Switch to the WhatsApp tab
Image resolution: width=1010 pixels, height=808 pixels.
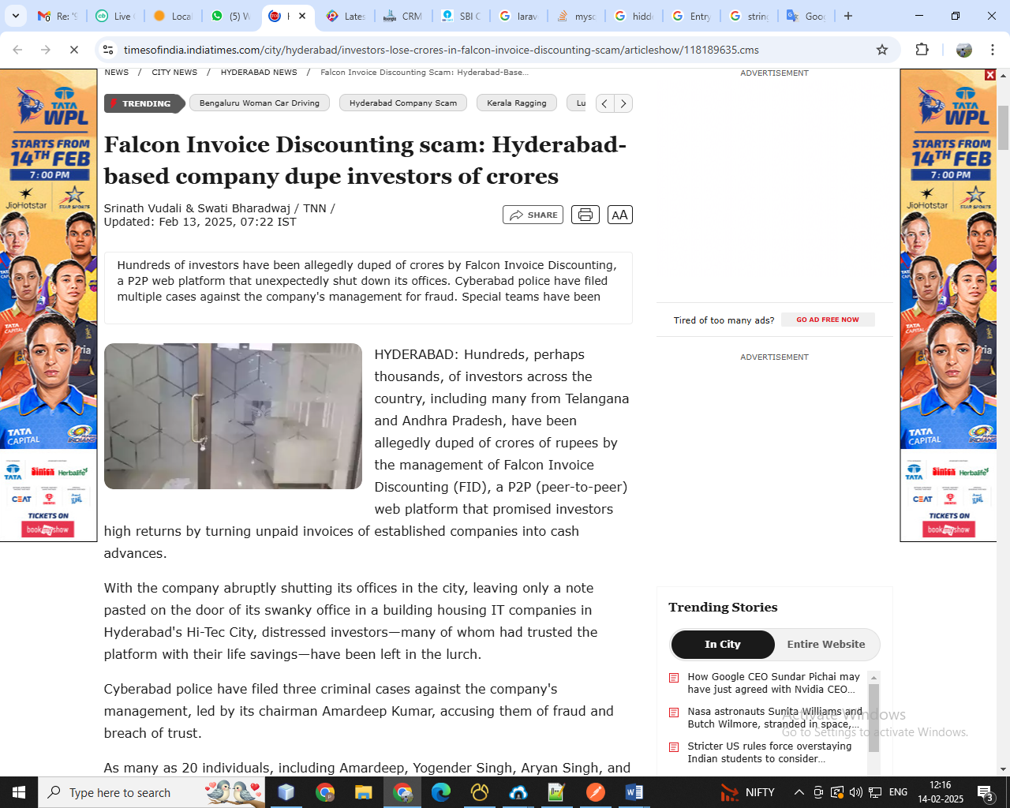pyautogui.click(x=230, y=16)
